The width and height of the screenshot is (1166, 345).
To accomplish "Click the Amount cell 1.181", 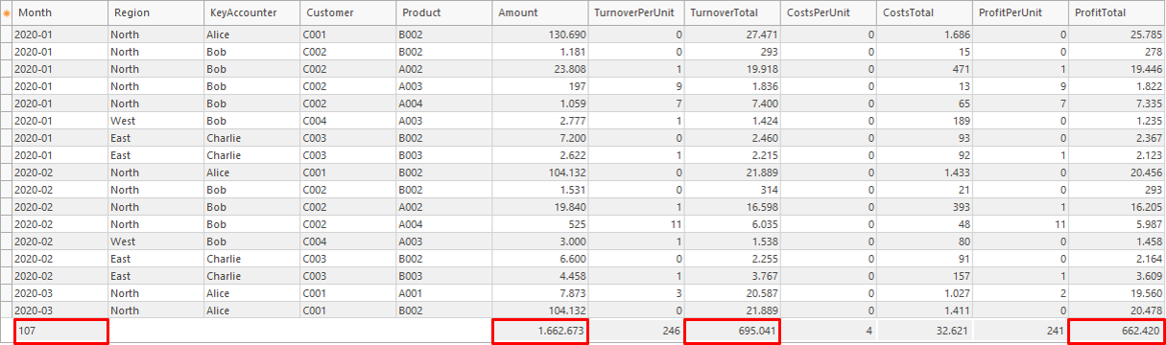I will [x=539, y=51].
